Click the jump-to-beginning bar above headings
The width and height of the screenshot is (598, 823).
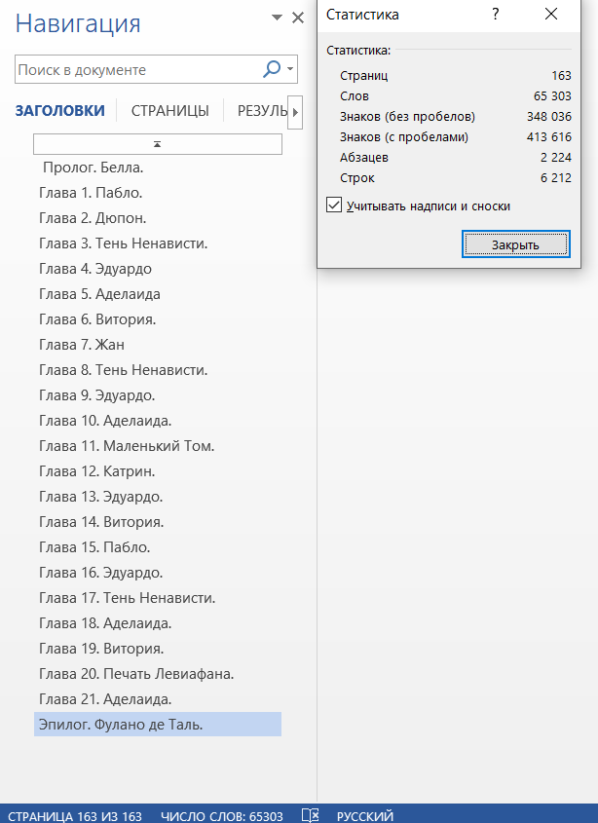158,143
